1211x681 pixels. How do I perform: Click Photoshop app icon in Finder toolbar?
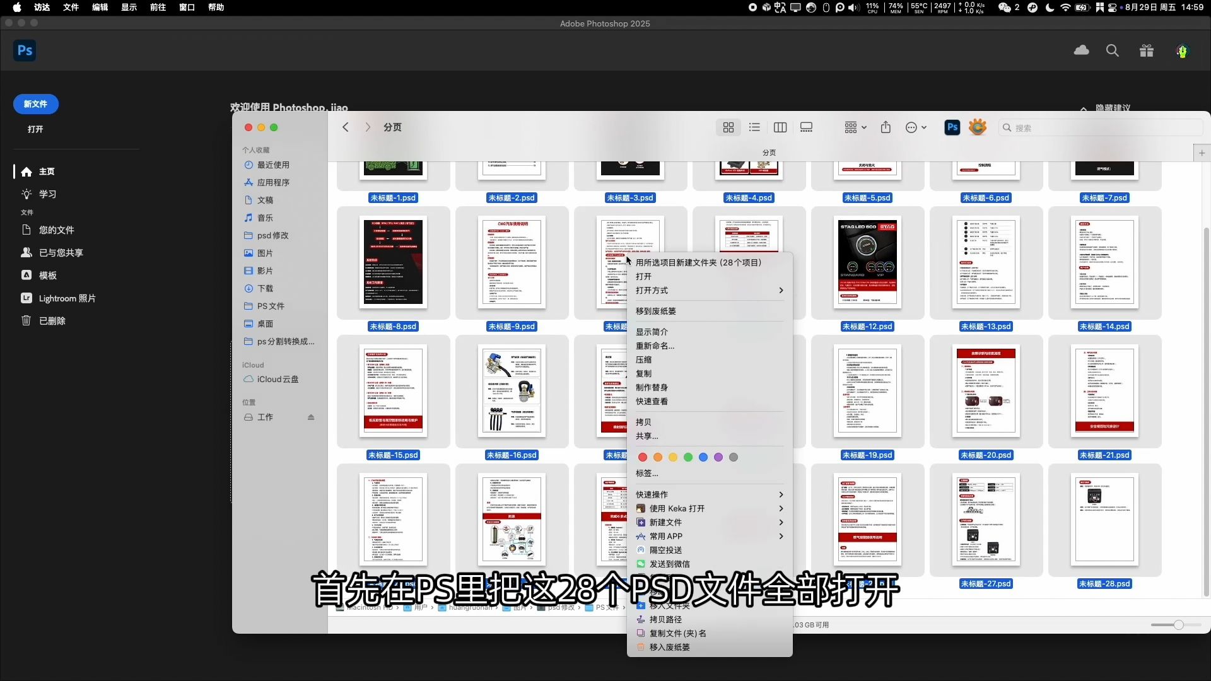(952, 127)
